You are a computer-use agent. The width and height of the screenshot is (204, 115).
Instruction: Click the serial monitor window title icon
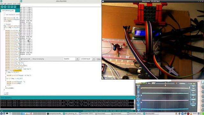[21, 1]
